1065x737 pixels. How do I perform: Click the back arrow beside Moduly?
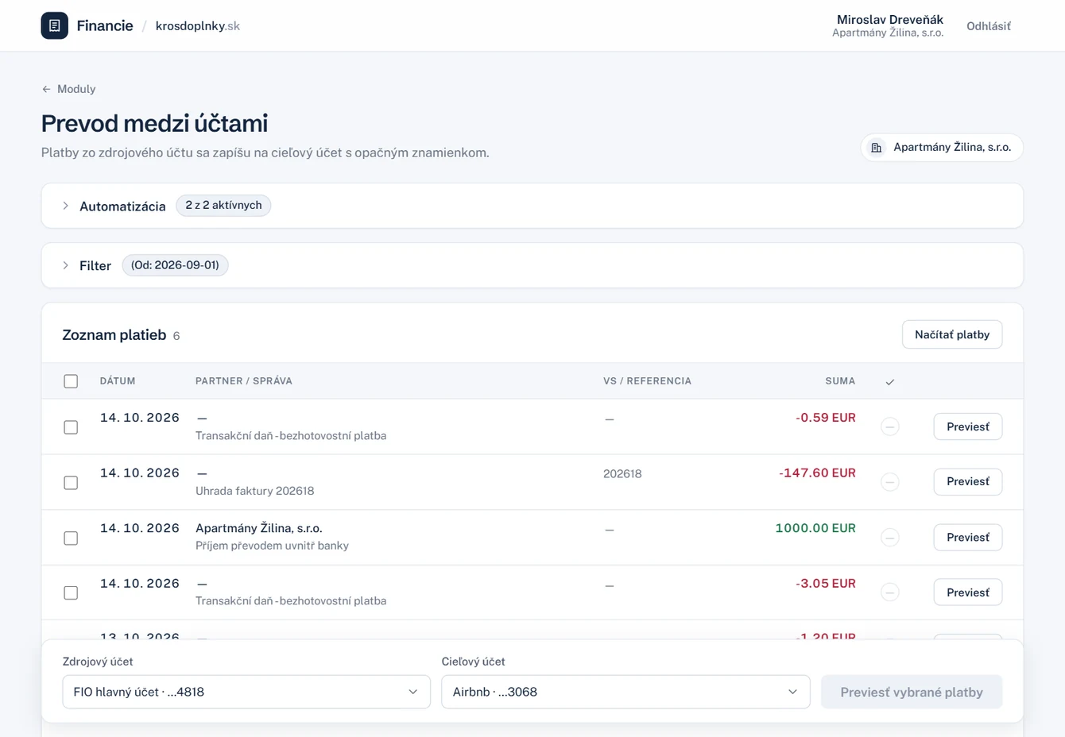pyautogui.click(x=46, y=89)
